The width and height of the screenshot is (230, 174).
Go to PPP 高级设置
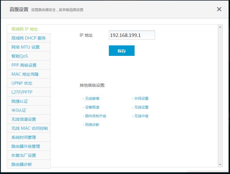pyautogui.click(x=24, y=65)
